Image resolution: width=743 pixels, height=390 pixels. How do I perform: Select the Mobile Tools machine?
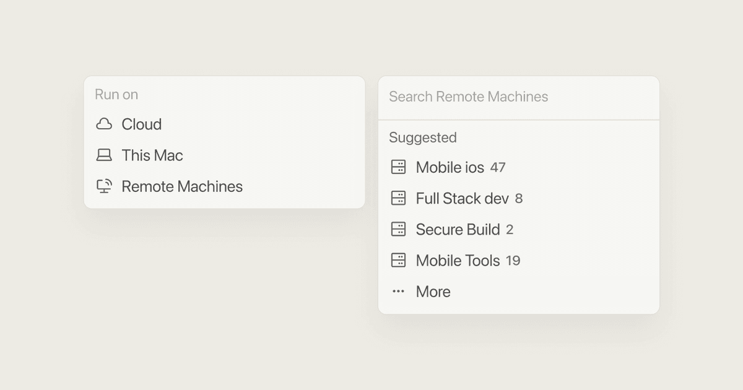tap(518, 260)
